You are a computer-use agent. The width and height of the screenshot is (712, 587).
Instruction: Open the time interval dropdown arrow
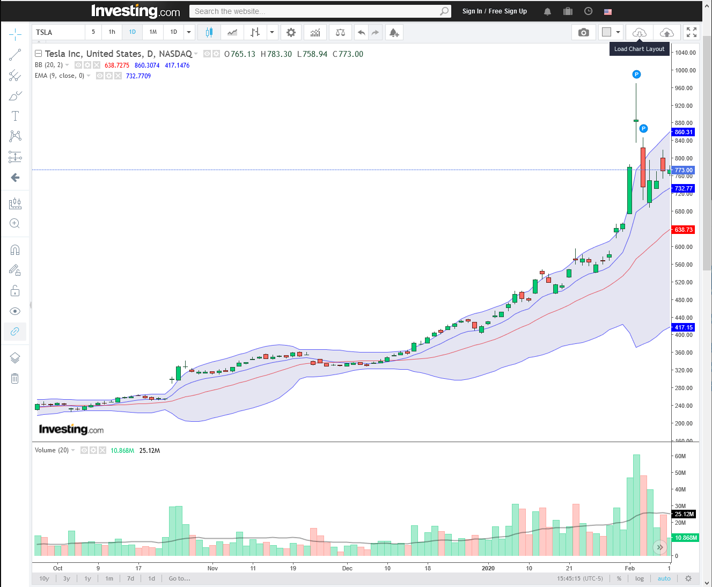189,32
